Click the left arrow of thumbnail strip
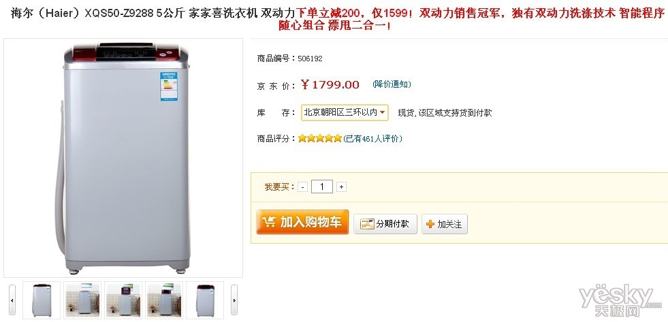Image resolution: width=668 pixels, height=322 pixels. 12,300
